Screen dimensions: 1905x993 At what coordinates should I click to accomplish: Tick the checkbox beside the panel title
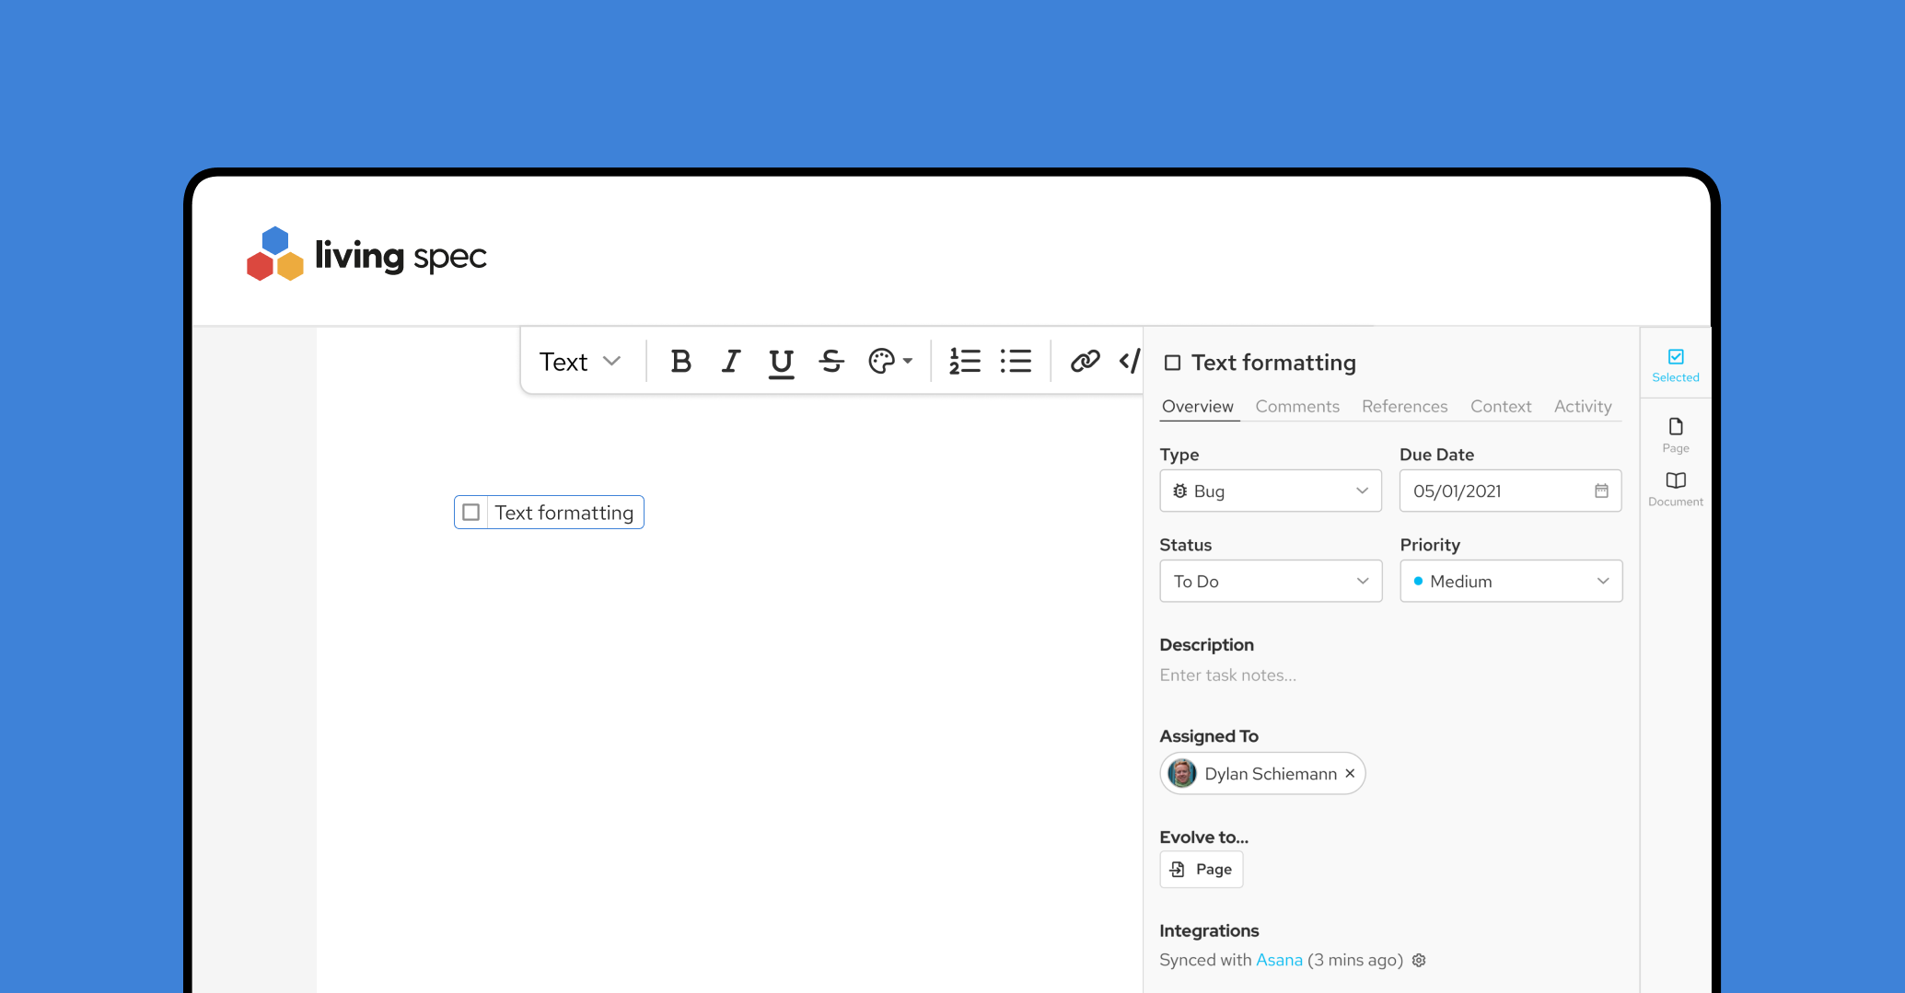tap(1172, 363)
